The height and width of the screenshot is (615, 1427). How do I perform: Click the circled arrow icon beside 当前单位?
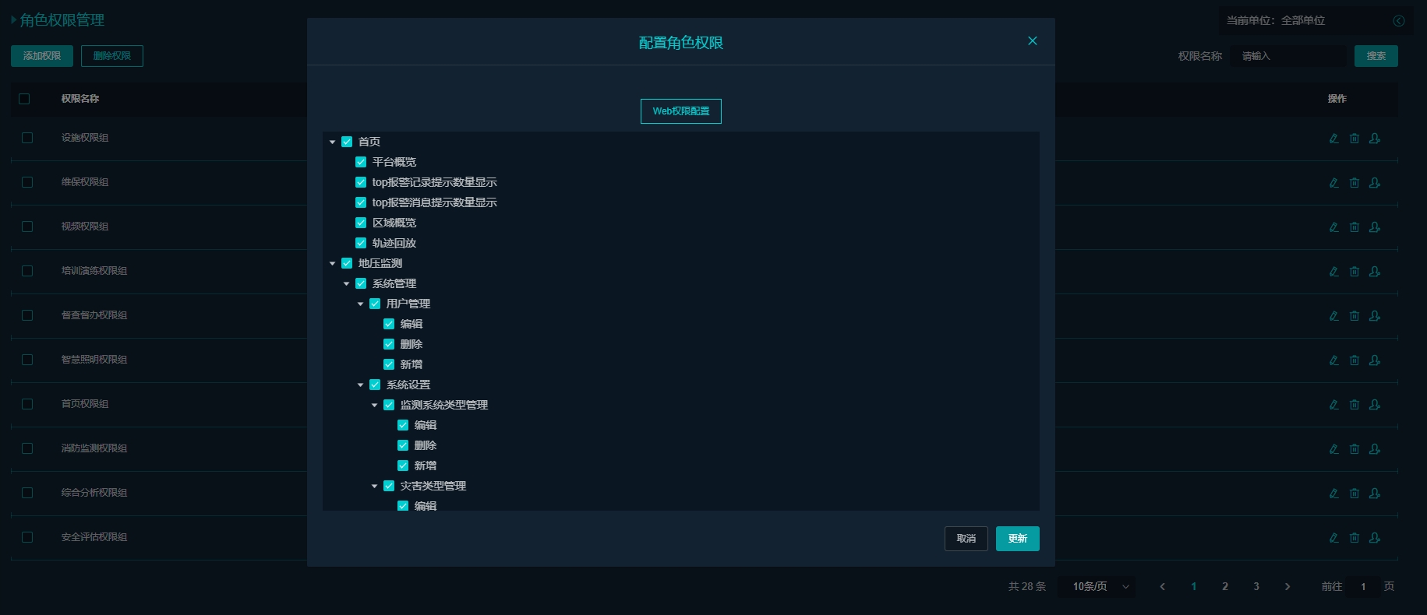(x=1399, y=21)
